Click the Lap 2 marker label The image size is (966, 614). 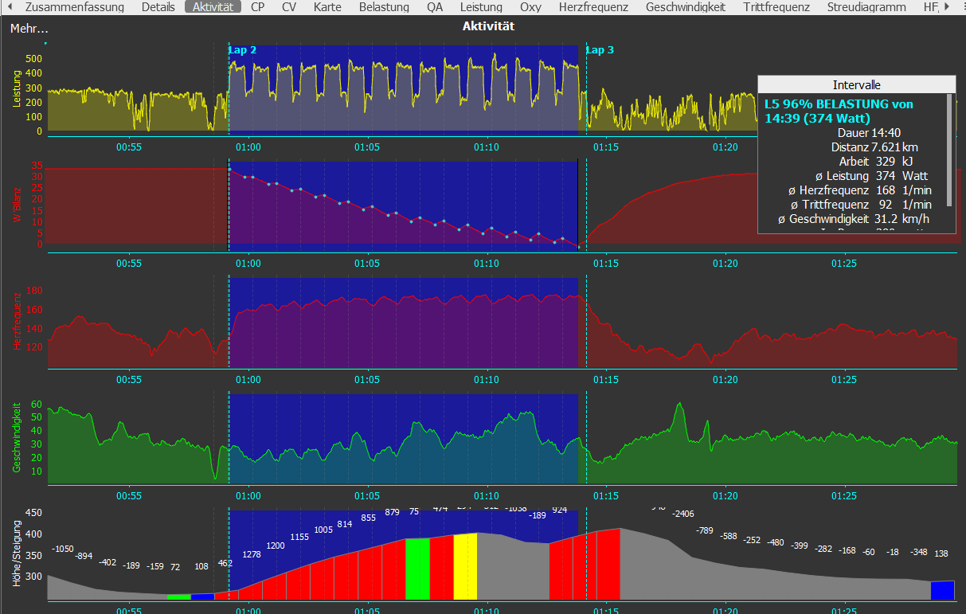tap(242, 50)
